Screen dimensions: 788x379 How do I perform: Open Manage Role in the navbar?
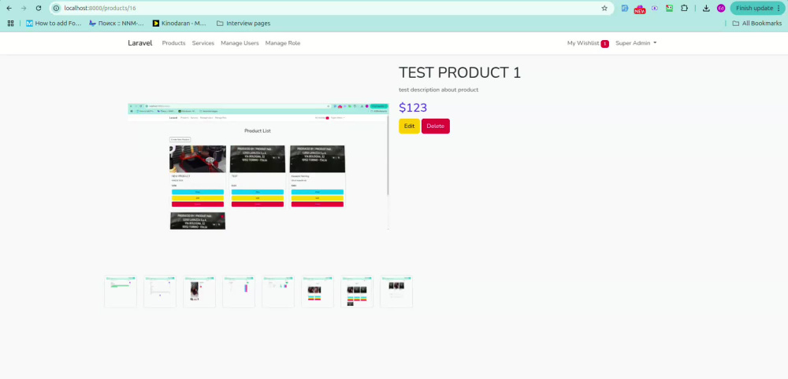(x=282, y=43)
